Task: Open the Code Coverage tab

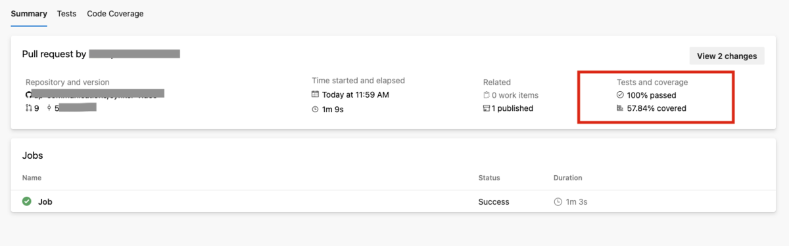Action: (115, 13)
